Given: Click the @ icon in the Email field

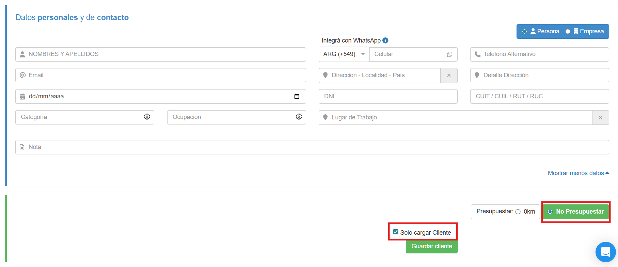Looking at the screenshot, I should click(x=22, y=75).
